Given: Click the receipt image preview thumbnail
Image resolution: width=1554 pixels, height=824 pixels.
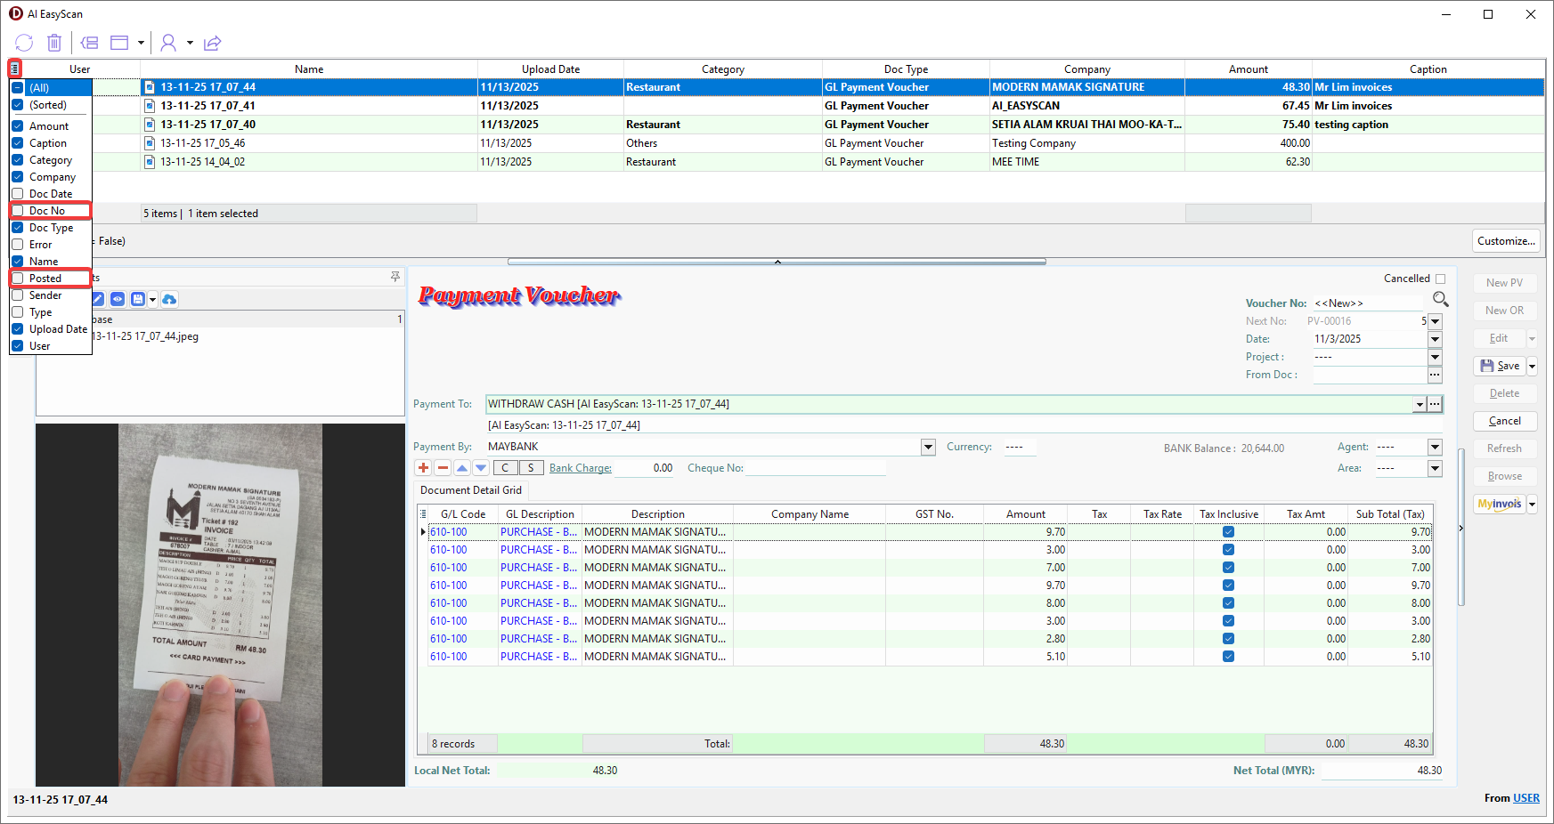Looking at the screenshot, I should pos(220,605).
